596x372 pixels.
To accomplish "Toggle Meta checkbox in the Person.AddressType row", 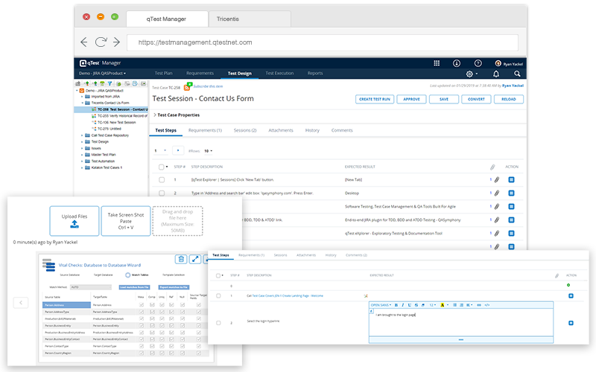I will [142, 312].
